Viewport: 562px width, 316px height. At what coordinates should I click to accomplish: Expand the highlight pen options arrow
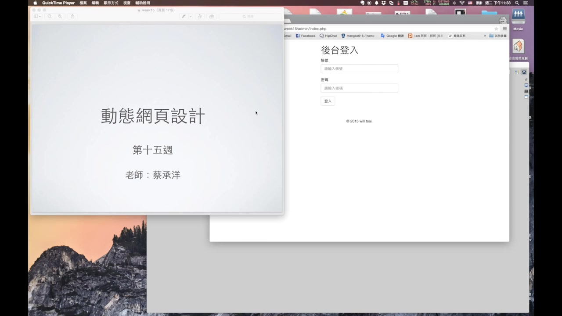pyautogui.click(x=191, y=16)
